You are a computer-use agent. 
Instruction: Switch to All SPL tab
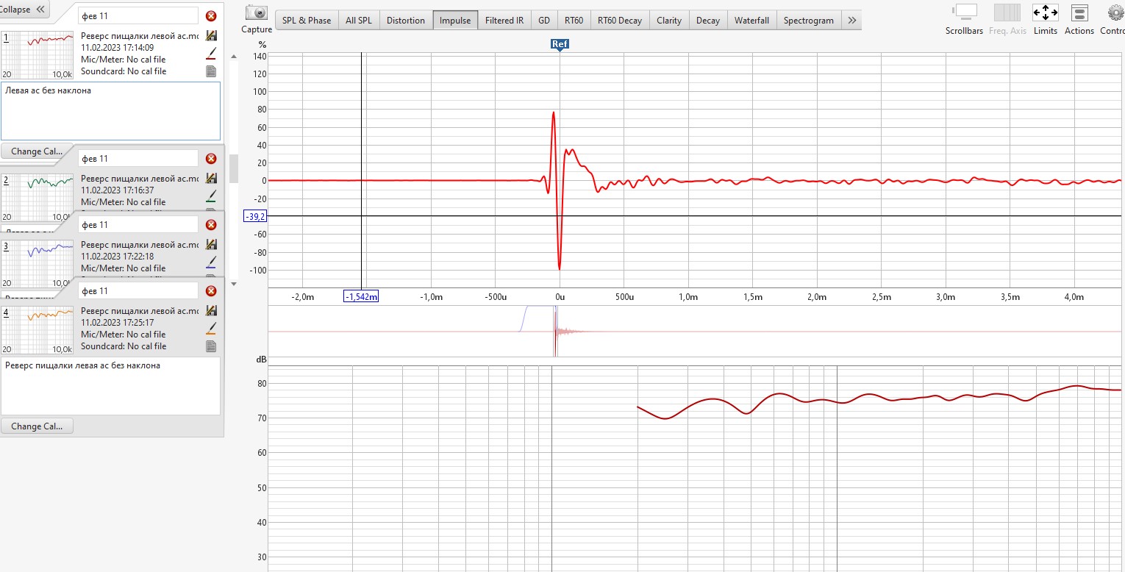click(x=359, y=21)
